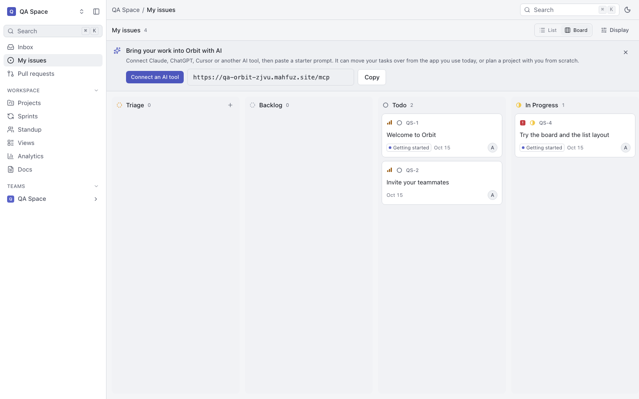The height and width of the screenshot is (399, 639).
Task: Switch to the List view
Action: (548, 30)
